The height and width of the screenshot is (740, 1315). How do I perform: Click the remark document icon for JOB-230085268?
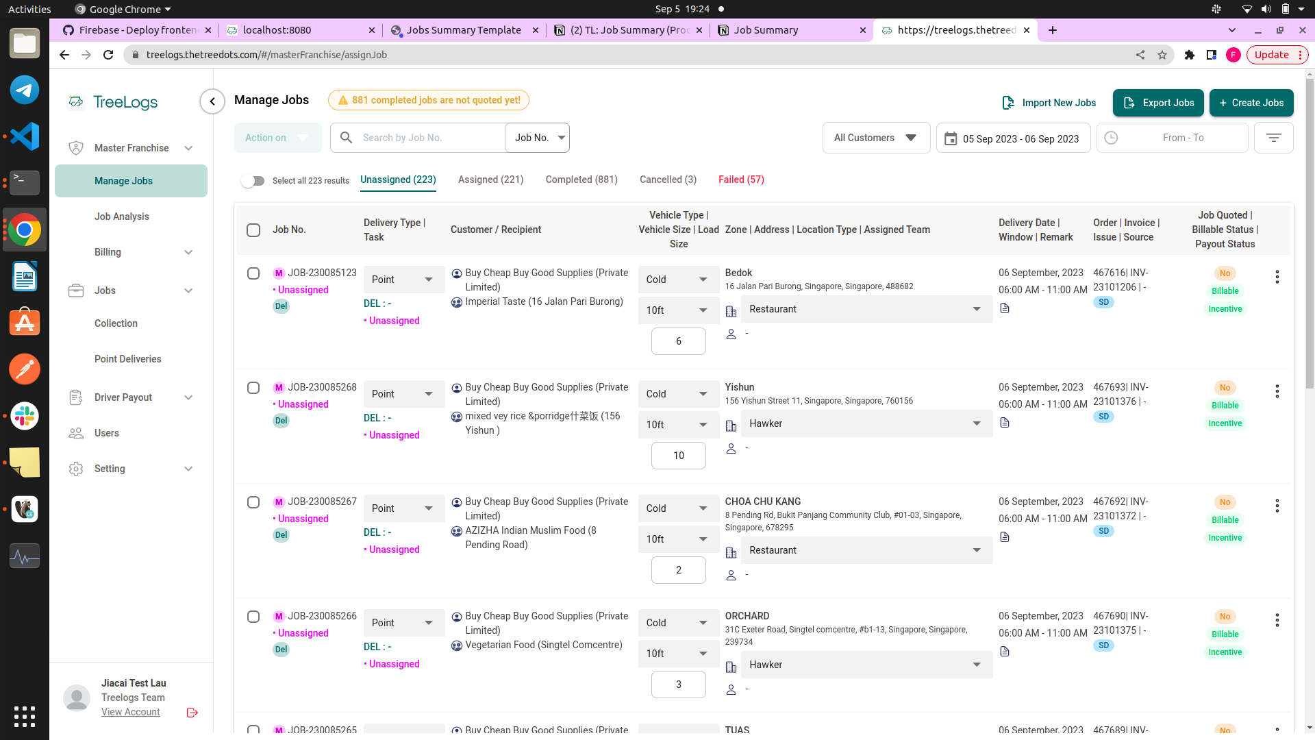[x=1005, y=423]
